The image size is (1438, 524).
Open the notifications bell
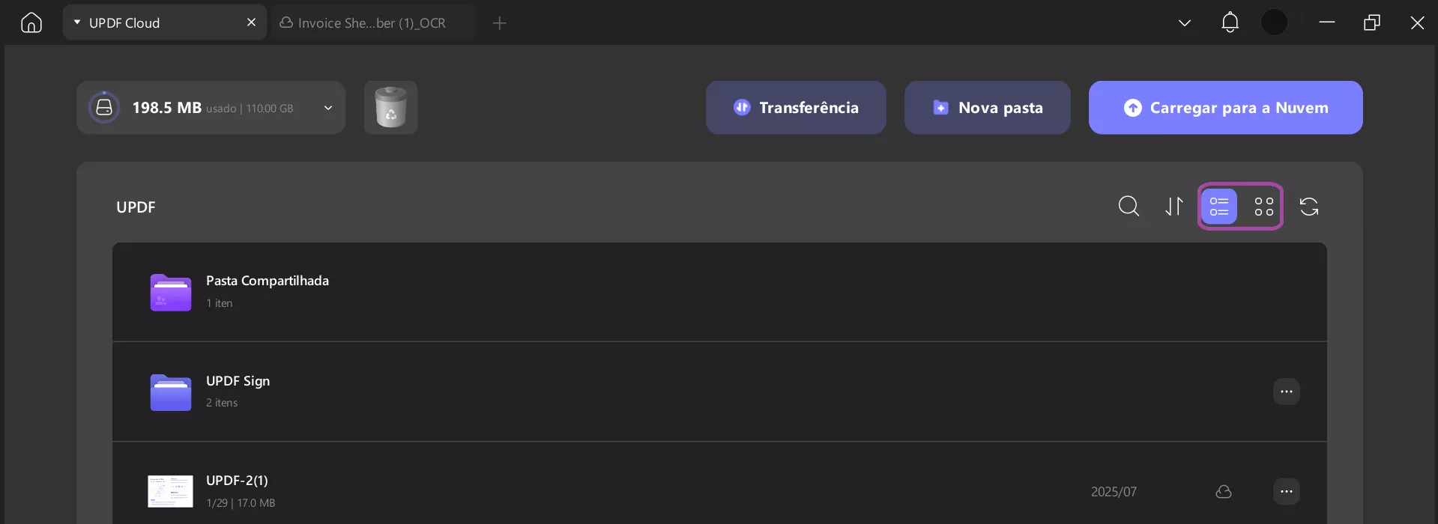[x=1229, y=22]
